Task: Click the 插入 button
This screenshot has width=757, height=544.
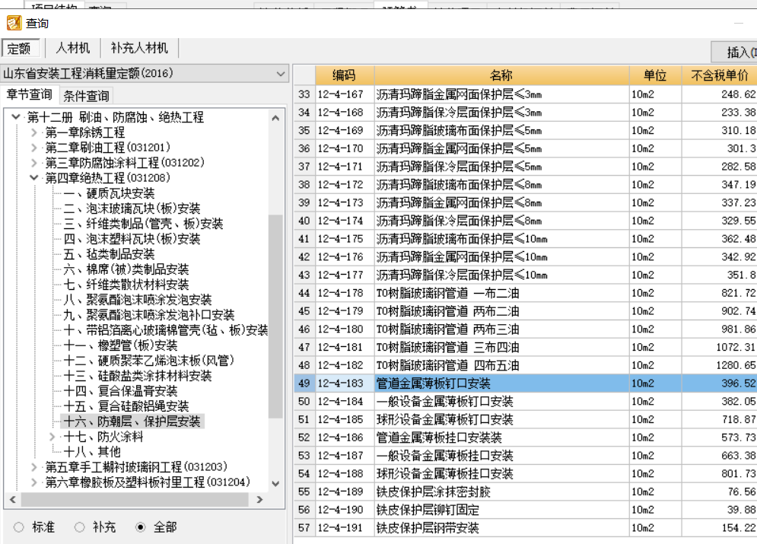Action: (734, 51)
